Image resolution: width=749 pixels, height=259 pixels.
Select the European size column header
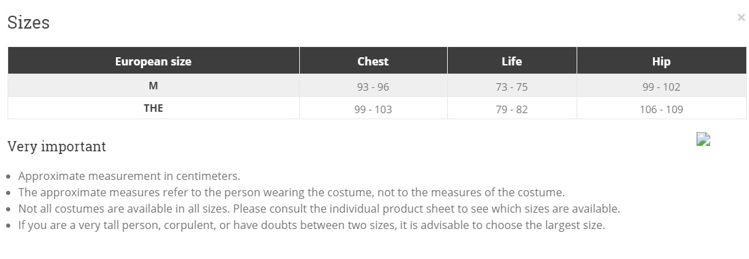(153, 61)
